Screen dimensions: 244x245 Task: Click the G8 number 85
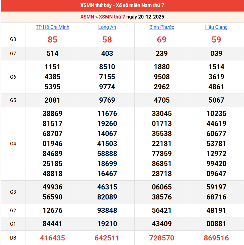click(52, 39)
